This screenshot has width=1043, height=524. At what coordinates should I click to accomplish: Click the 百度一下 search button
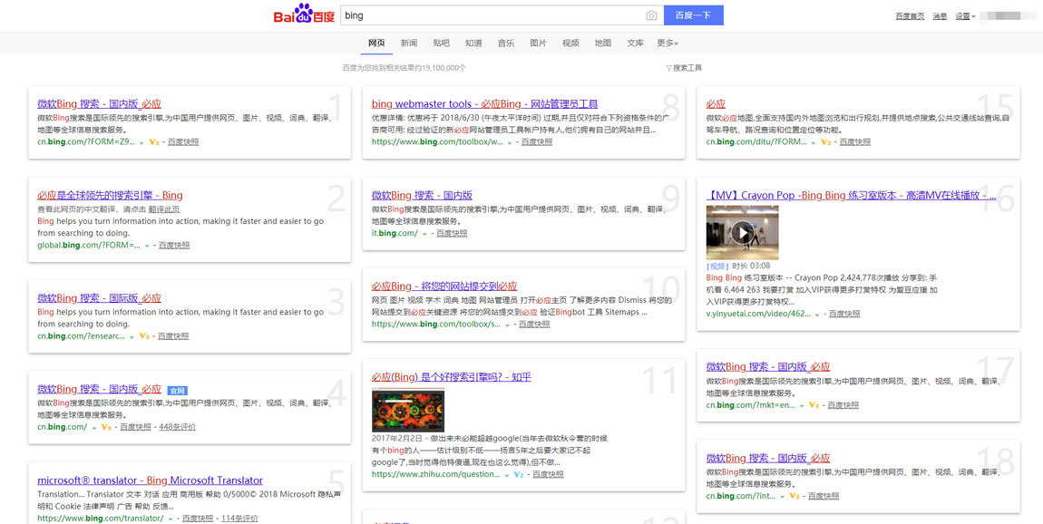[693, 15]
